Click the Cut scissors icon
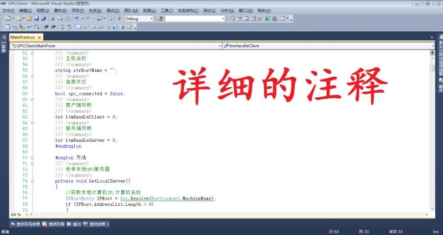Viewport: 443px width, 235px height. pos(53,19)
